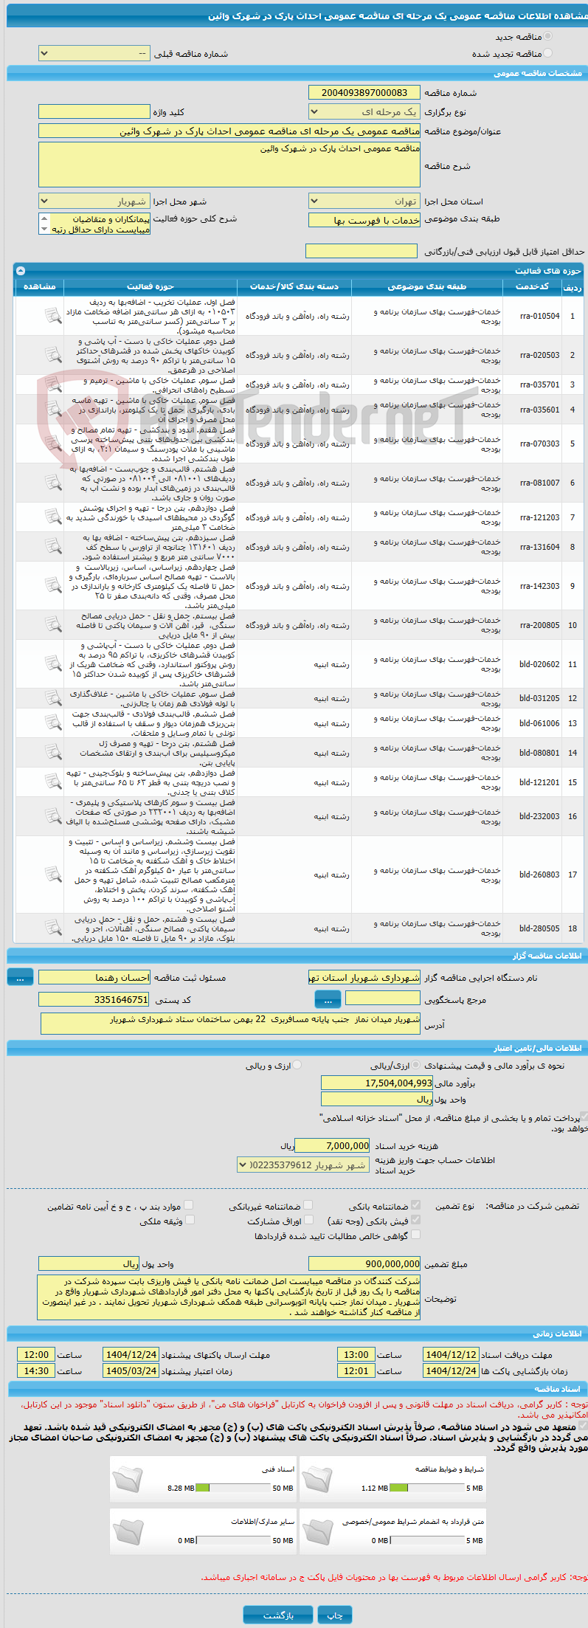Screen dimensions: 588x1628
Task: Open view icon for row bld-260803
Action: pyautogui.click(x=53, y=875)
